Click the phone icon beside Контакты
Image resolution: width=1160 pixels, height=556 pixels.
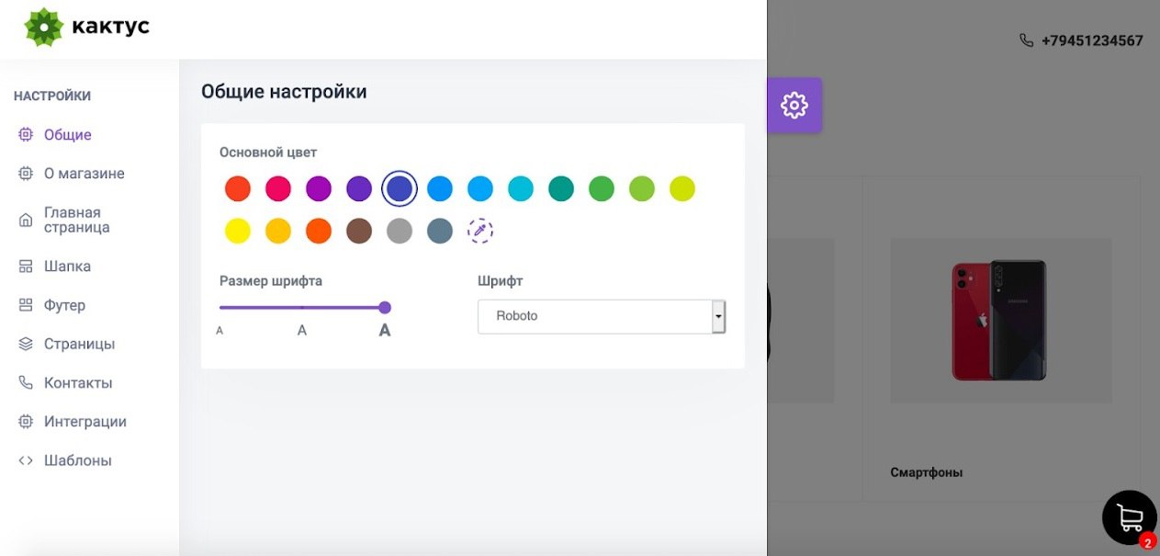[x=26, y=382]
